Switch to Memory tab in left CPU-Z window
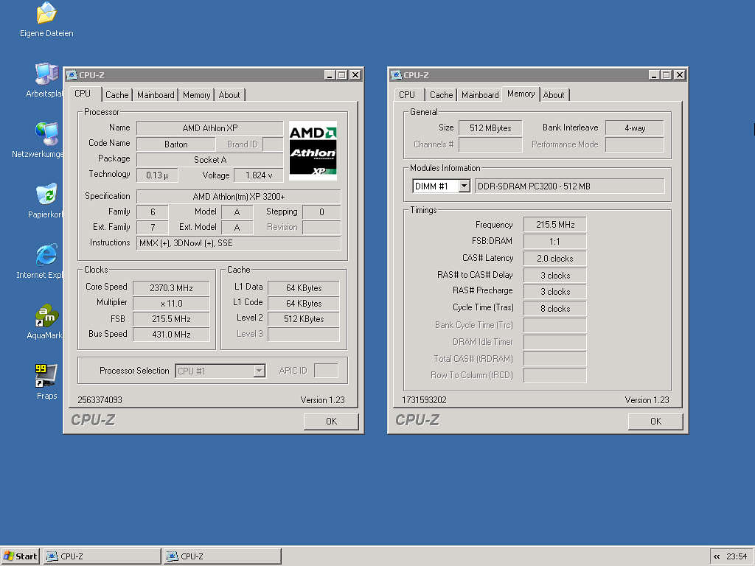This screenshot has height=566, width=755. 196,95
